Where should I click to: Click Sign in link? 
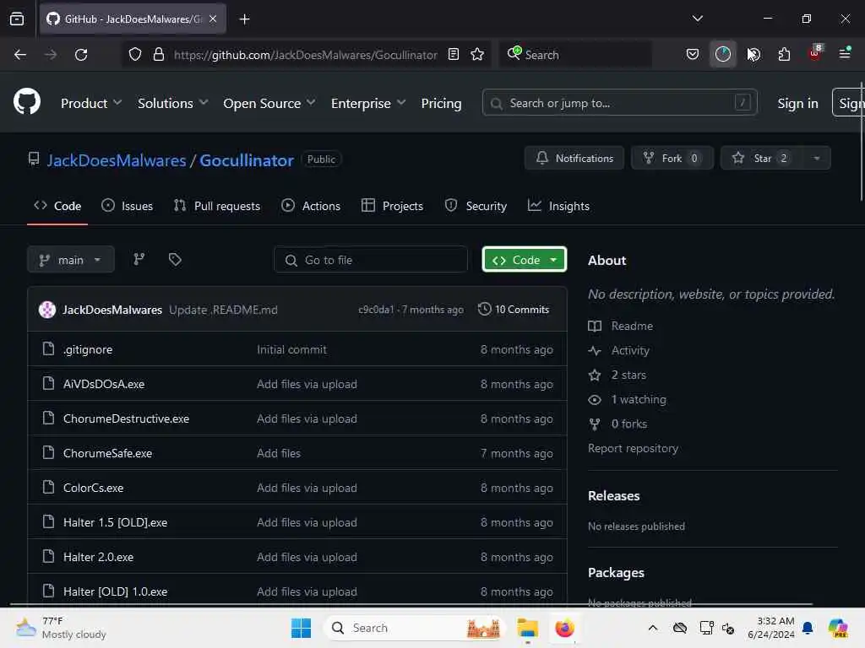[797, 103]
